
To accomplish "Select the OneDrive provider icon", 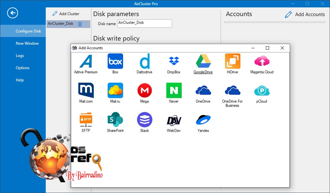I will 203,90.
